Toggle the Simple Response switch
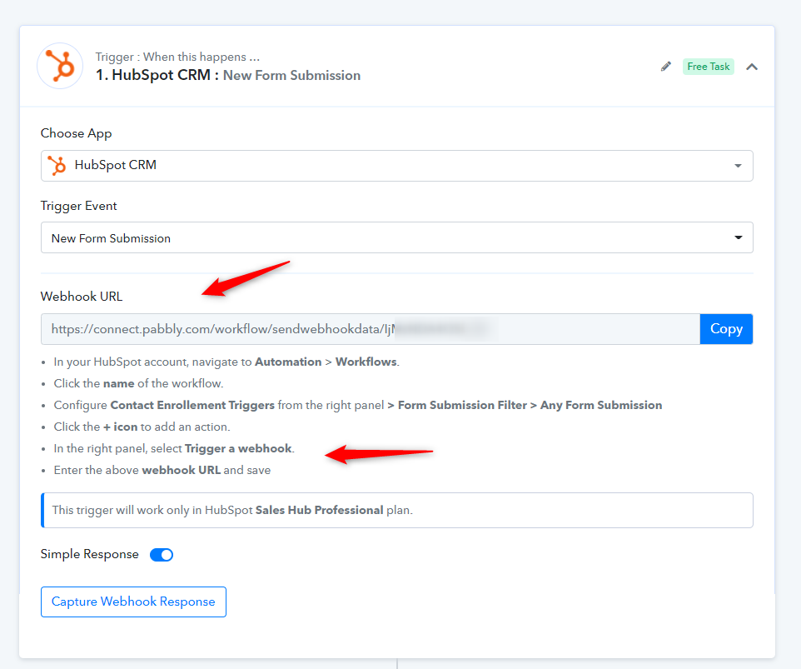The image size is (801, 669). pyautogui.click(x=162, y=555)
